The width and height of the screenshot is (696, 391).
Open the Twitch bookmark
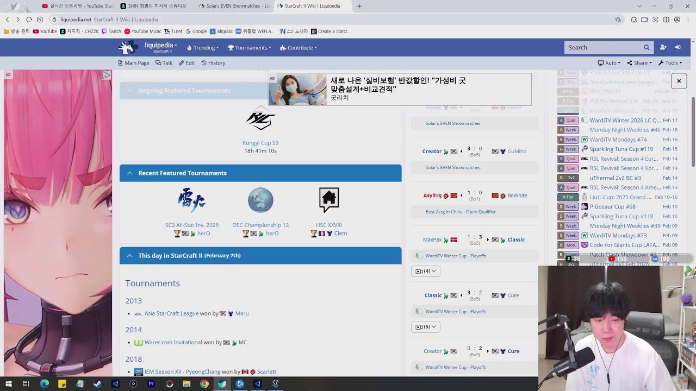111,31
